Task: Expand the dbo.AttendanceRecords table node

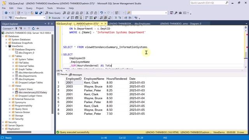Action: (13, 73)
